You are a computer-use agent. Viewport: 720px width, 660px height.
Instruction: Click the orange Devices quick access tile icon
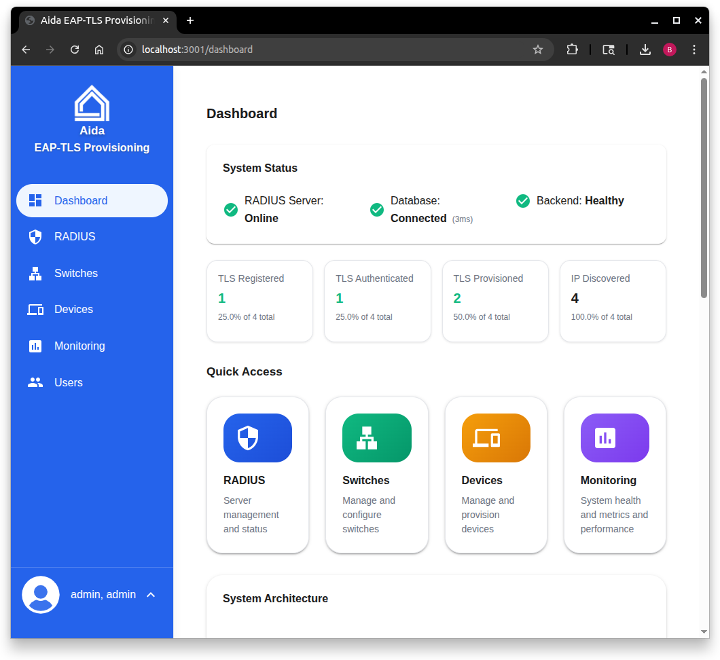(x=495, y=438)
